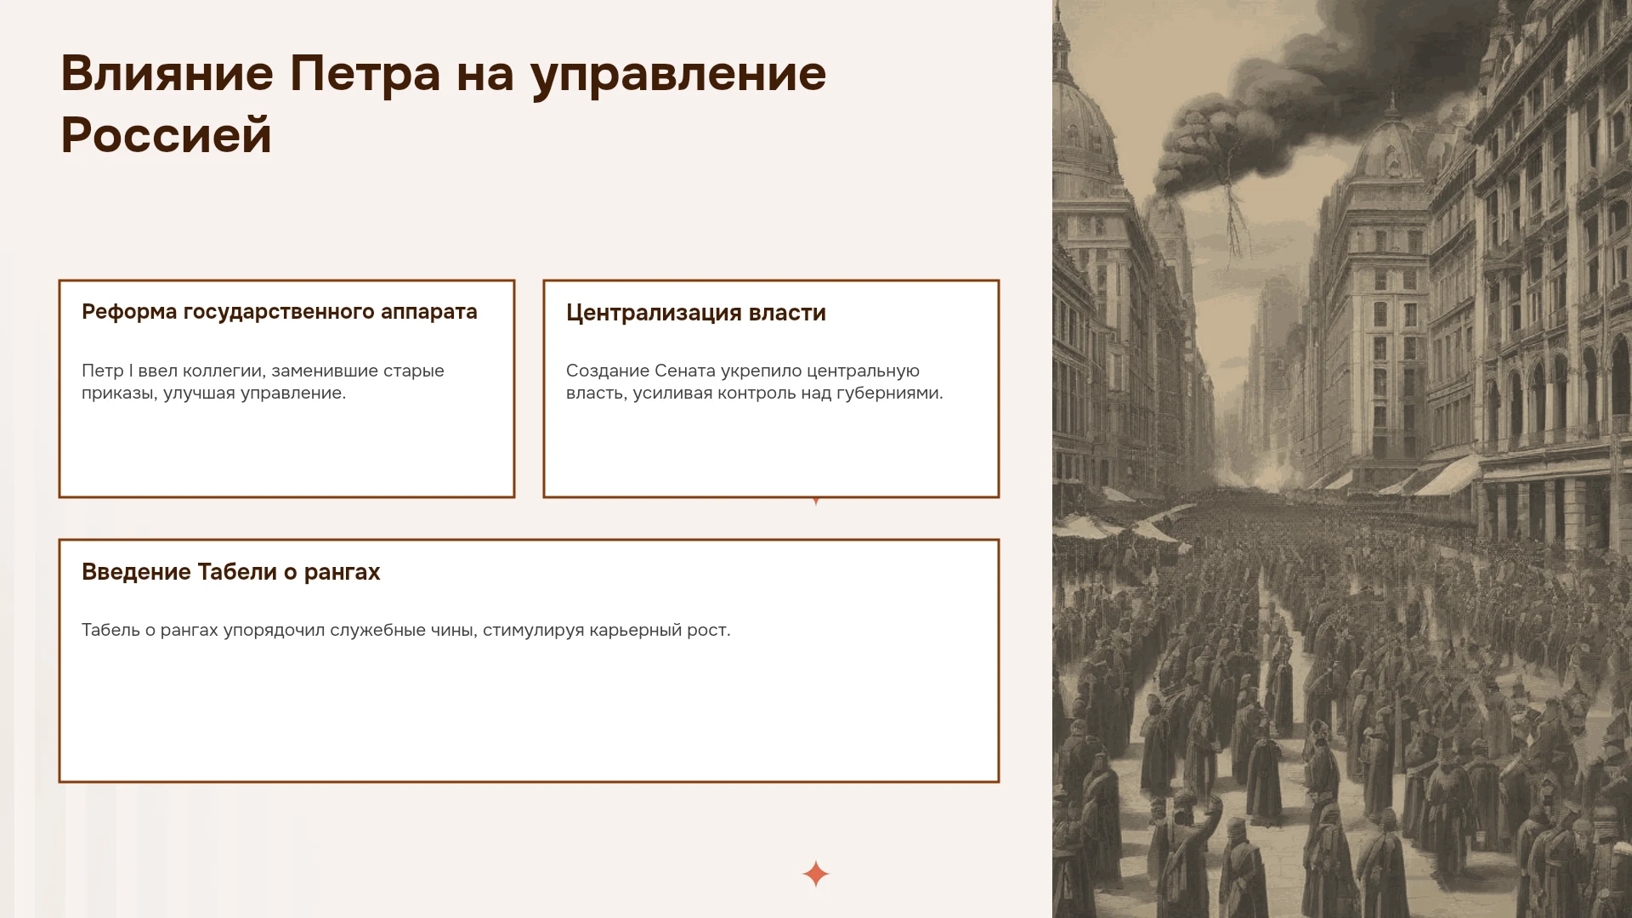Click the word Сената in second card

click(685, 371)
